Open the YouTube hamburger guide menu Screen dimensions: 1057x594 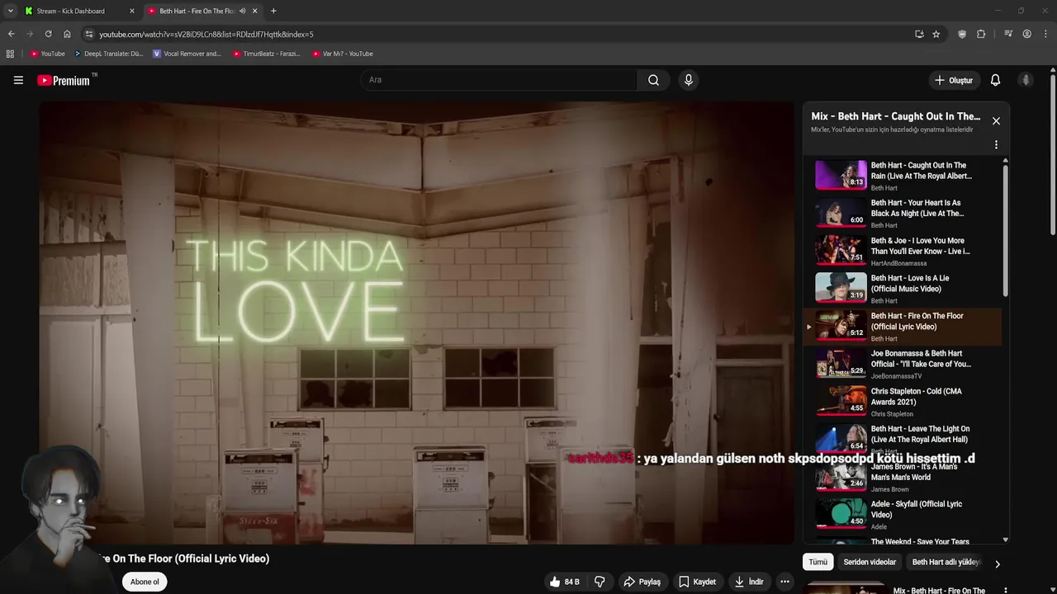click(x=18, y=80)
